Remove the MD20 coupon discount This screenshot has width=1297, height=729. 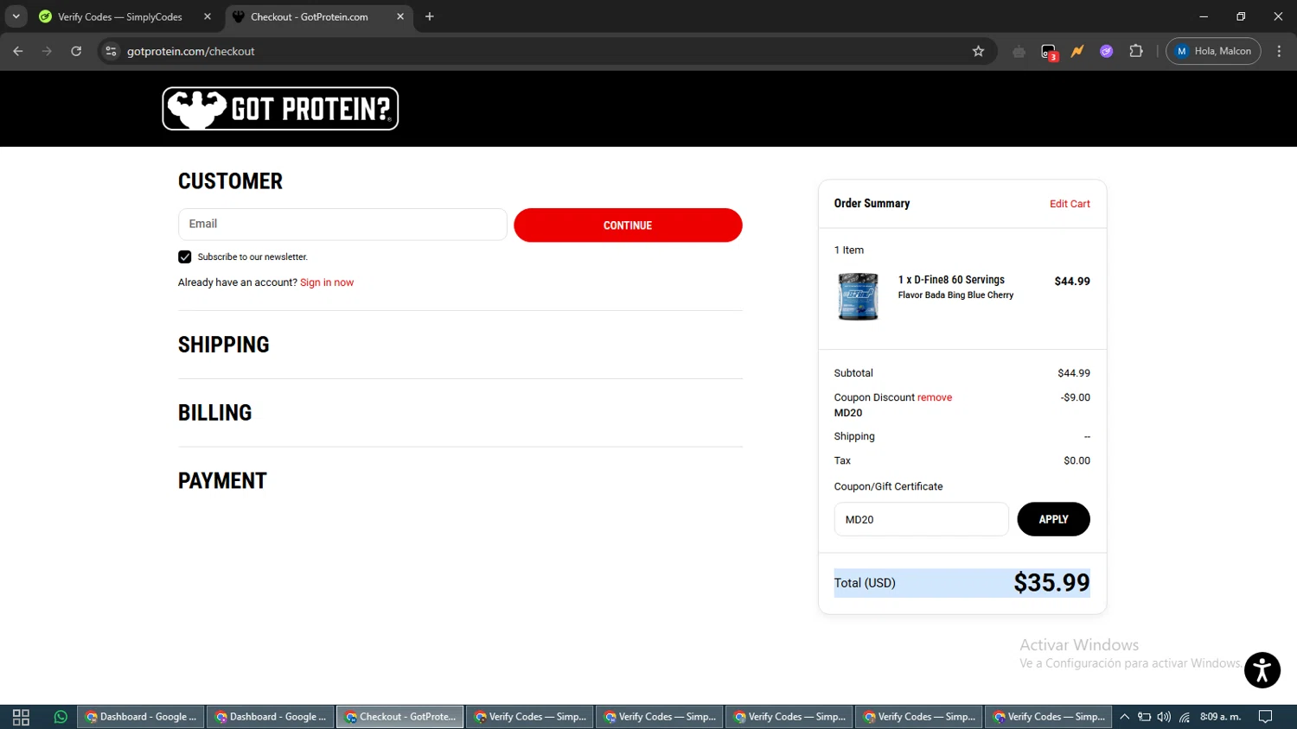[935, 397]
